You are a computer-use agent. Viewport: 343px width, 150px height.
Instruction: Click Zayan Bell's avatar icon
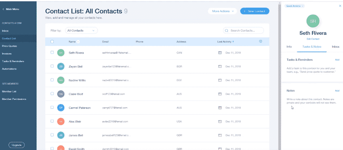click(x=61, y=67)
